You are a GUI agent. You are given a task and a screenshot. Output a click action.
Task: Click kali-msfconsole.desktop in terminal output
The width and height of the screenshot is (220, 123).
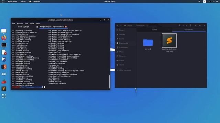(22, 76)
